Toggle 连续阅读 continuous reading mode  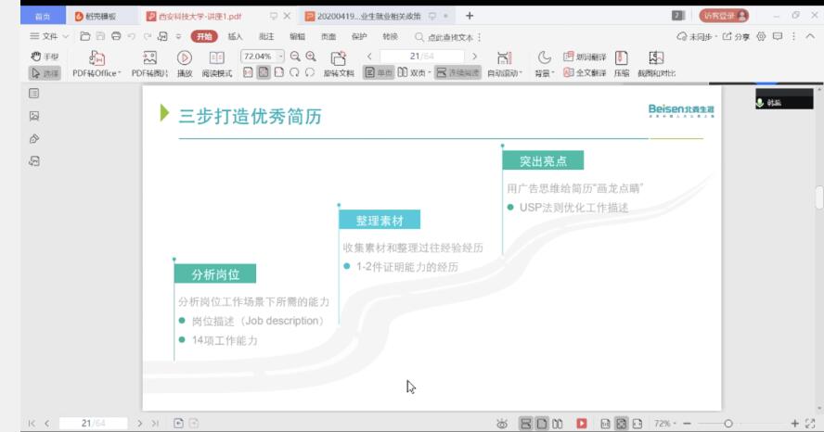[x=457, y=72]
